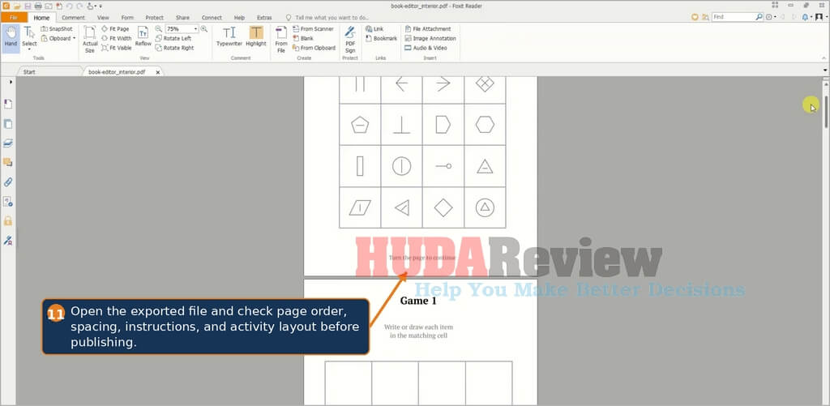
Task: Click the orange heart favorites icon
Action: pos(695,17)
